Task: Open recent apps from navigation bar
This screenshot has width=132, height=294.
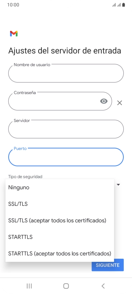Action: 29,286
